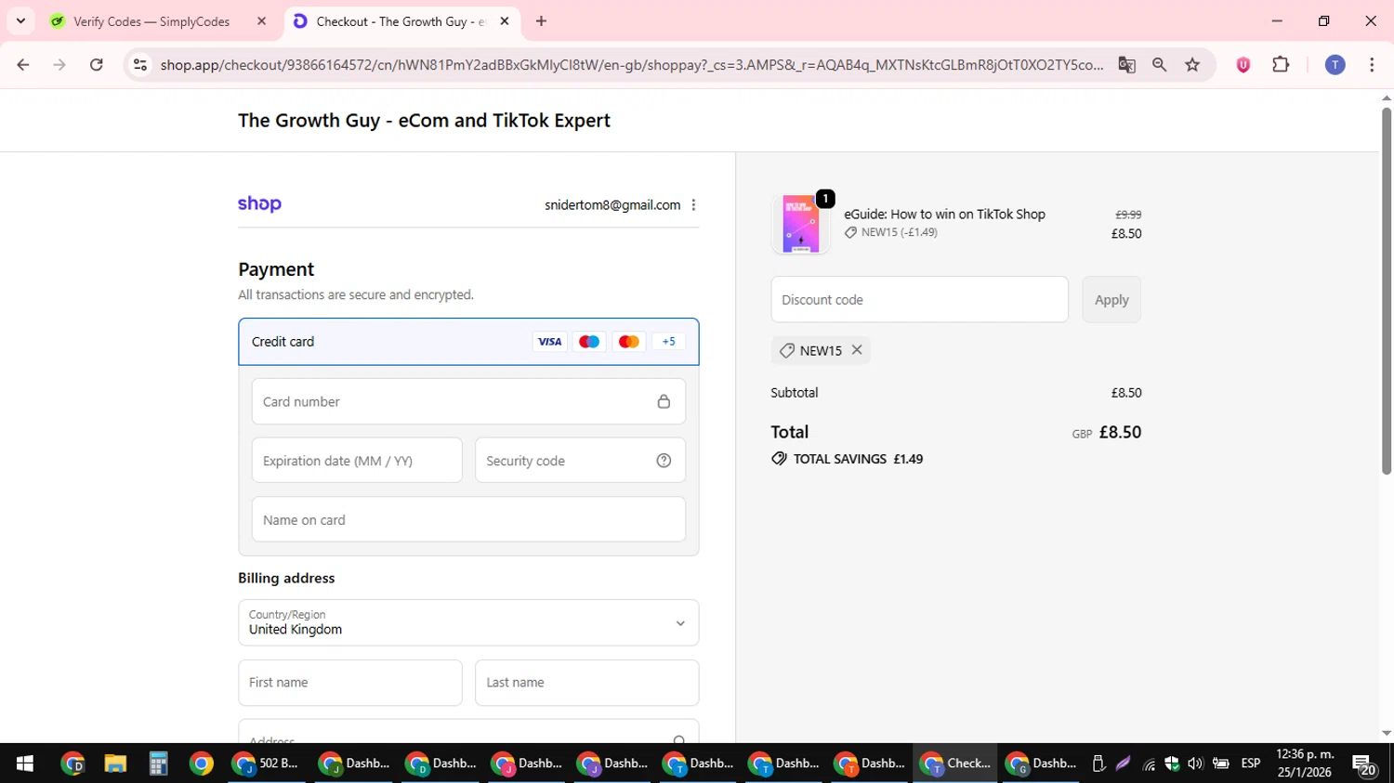Open the Chrome profile avatar T
Viewport: 1394px width, 783px height.
(x=1335, y=65)
